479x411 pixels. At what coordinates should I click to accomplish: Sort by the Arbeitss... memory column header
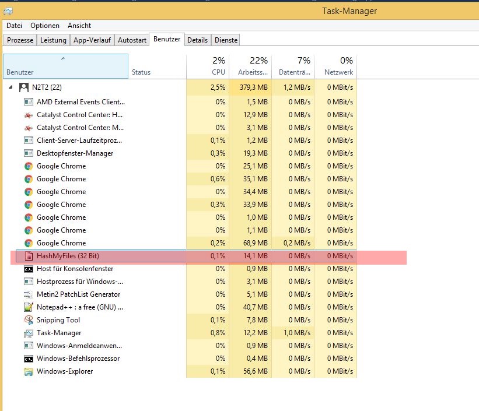coord(250,66)
